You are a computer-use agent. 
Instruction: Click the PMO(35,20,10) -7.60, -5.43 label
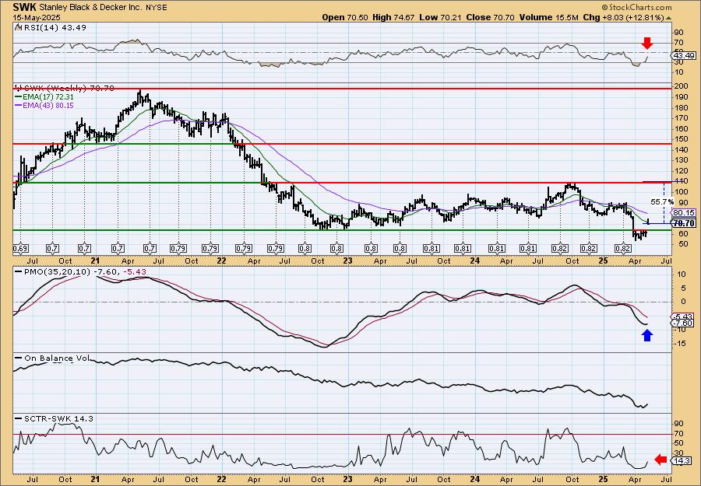coord(84,271)
